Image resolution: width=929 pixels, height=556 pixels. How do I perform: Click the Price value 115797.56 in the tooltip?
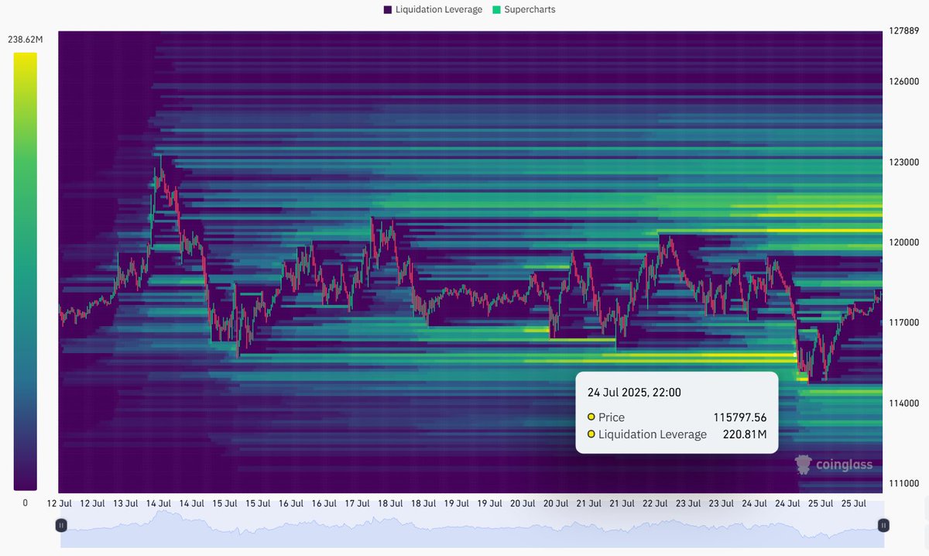(x=740, y=417)
